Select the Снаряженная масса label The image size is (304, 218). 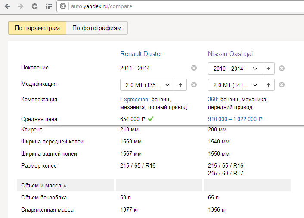coord(47,210)
